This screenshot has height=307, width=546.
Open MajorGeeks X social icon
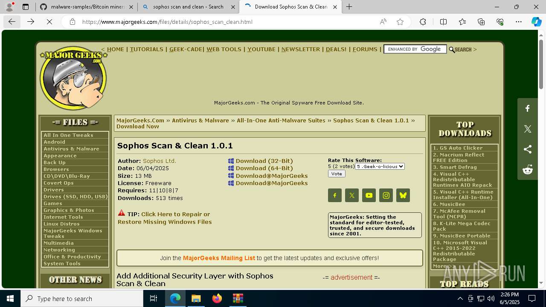(352, 195)
